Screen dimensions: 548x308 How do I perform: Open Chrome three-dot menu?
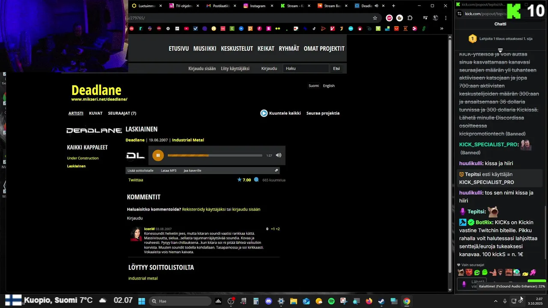(x=446, y=18)
